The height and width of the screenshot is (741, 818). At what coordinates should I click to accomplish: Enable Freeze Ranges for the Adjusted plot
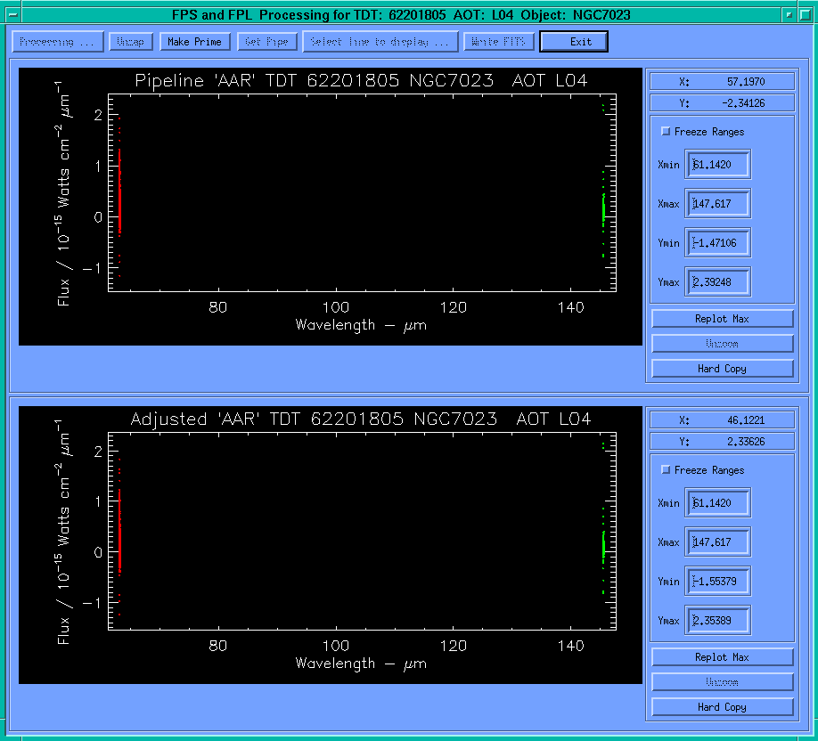pos(666,470)
